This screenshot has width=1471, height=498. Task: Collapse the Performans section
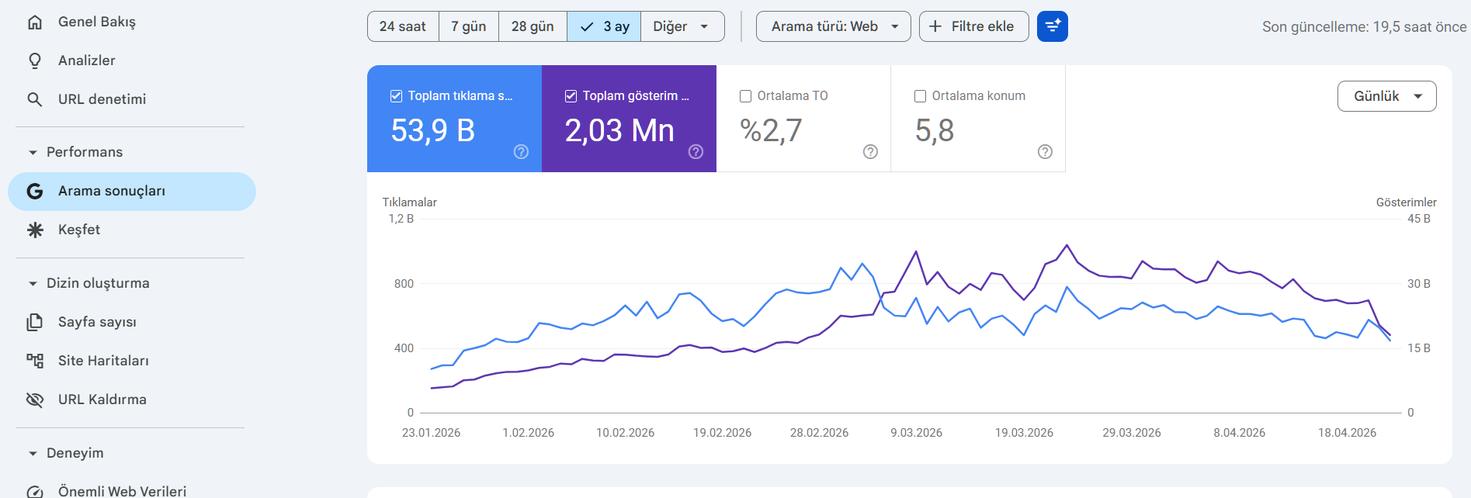(33, 152)
